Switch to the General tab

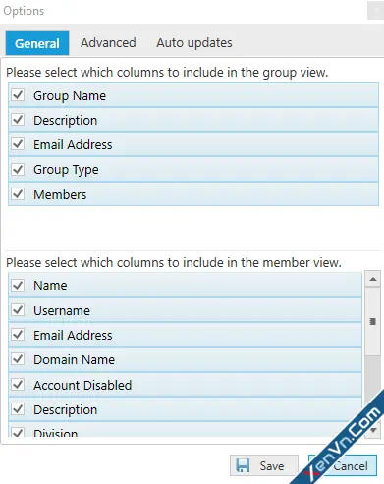37,43
